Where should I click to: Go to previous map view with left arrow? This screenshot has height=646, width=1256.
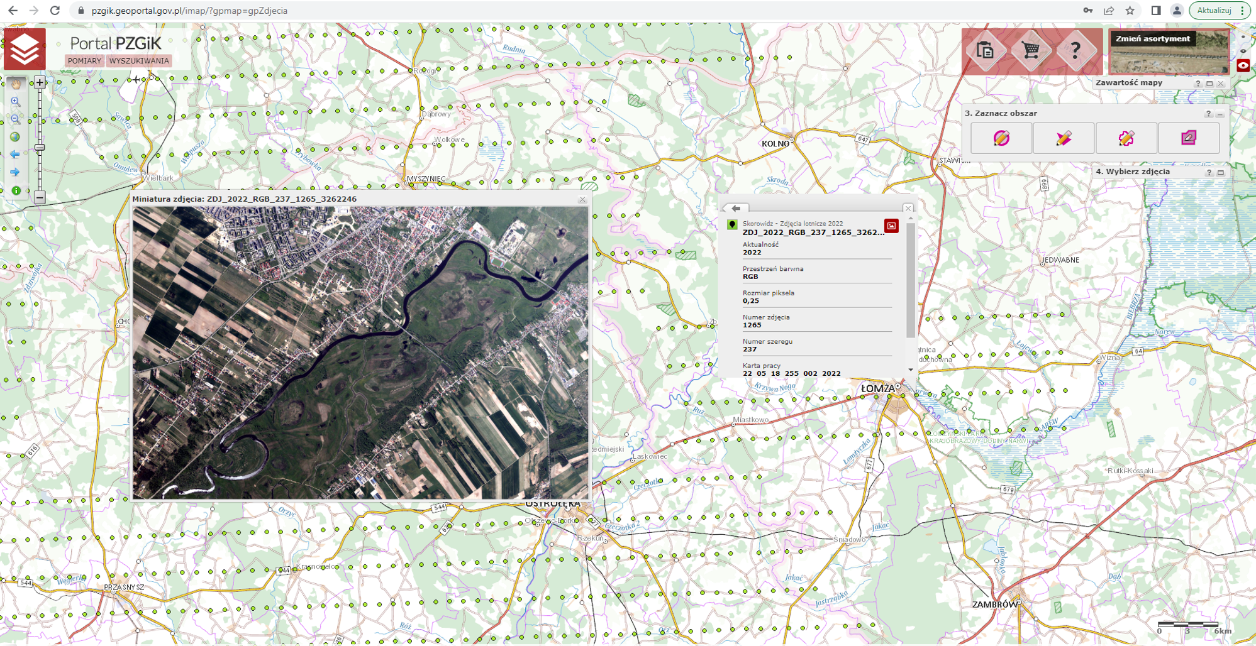pos(15,155)
